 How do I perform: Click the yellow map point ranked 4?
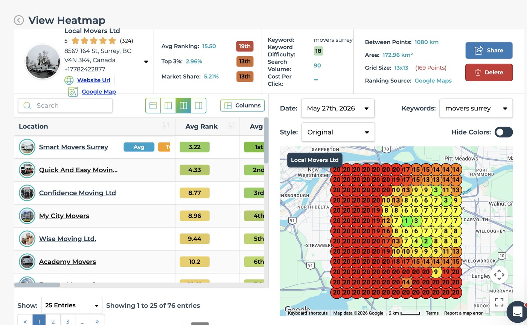tap(416, 241)
